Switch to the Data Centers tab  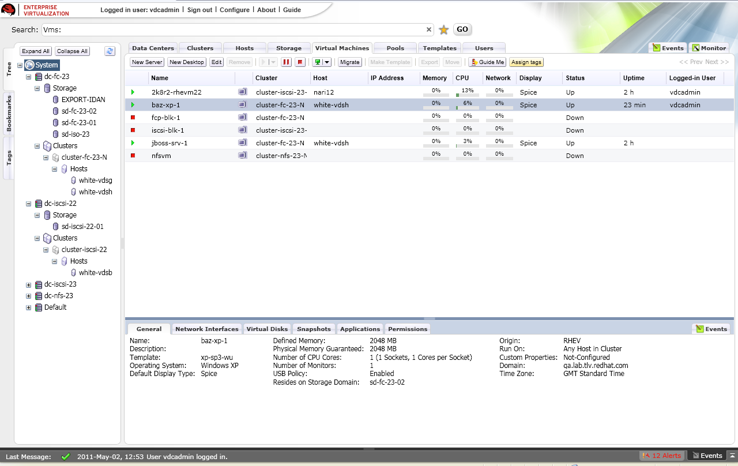(153, 48)
